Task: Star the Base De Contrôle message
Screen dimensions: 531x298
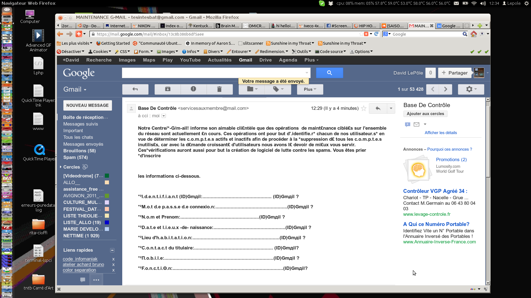Action: (364, 108)
